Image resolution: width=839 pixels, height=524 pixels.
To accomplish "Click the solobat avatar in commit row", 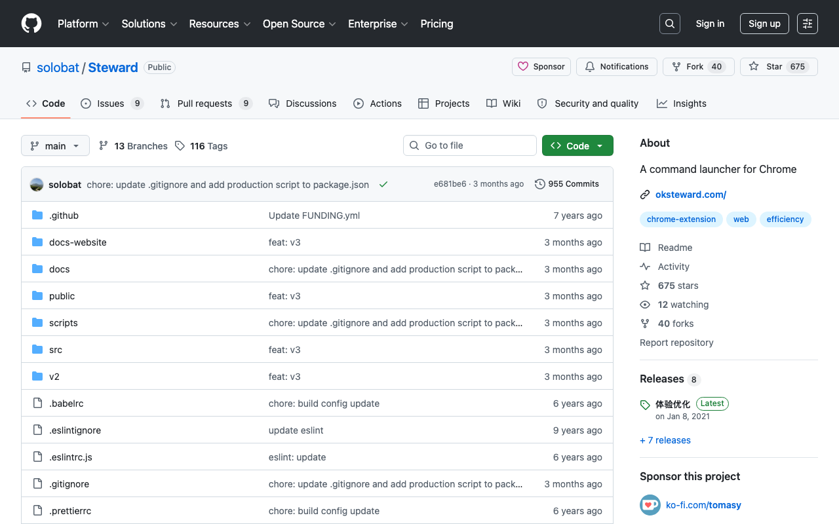I will 37,185.
